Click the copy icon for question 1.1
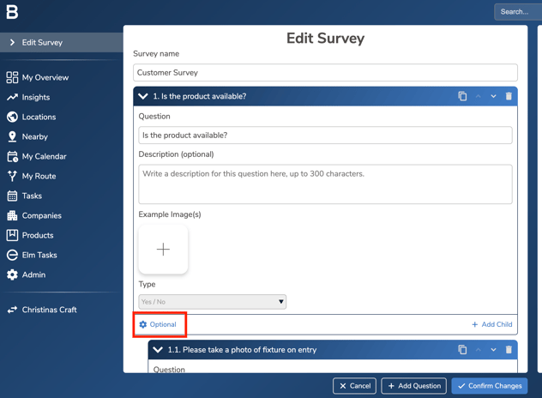 (x=462, y=350)
